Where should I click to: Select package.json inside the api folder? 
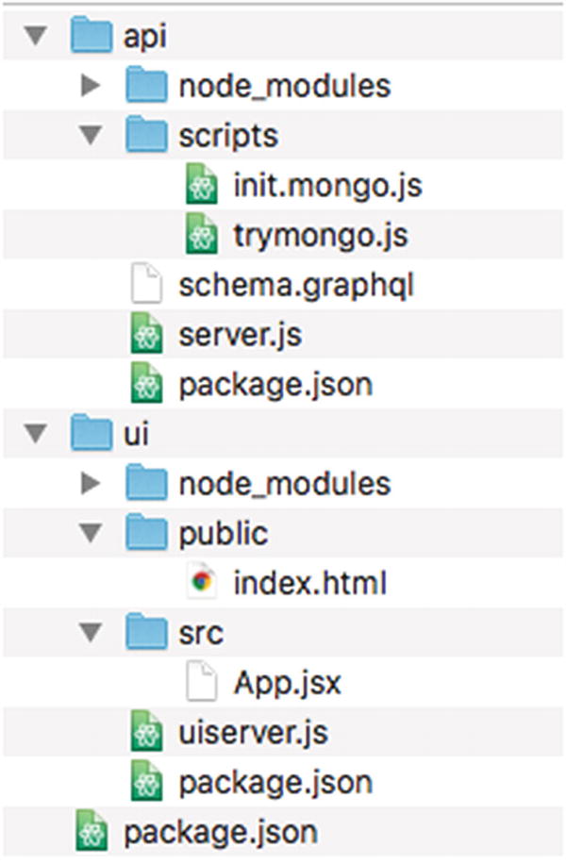274,385
